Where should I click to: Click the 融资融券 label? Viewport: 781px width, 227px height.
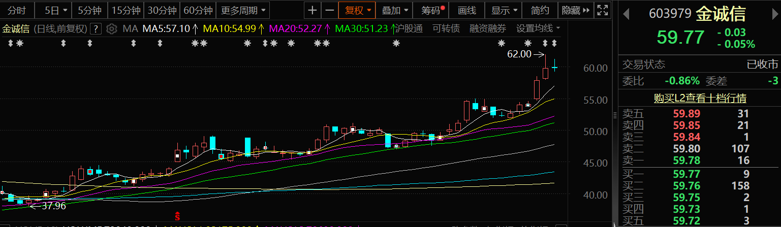487,28
